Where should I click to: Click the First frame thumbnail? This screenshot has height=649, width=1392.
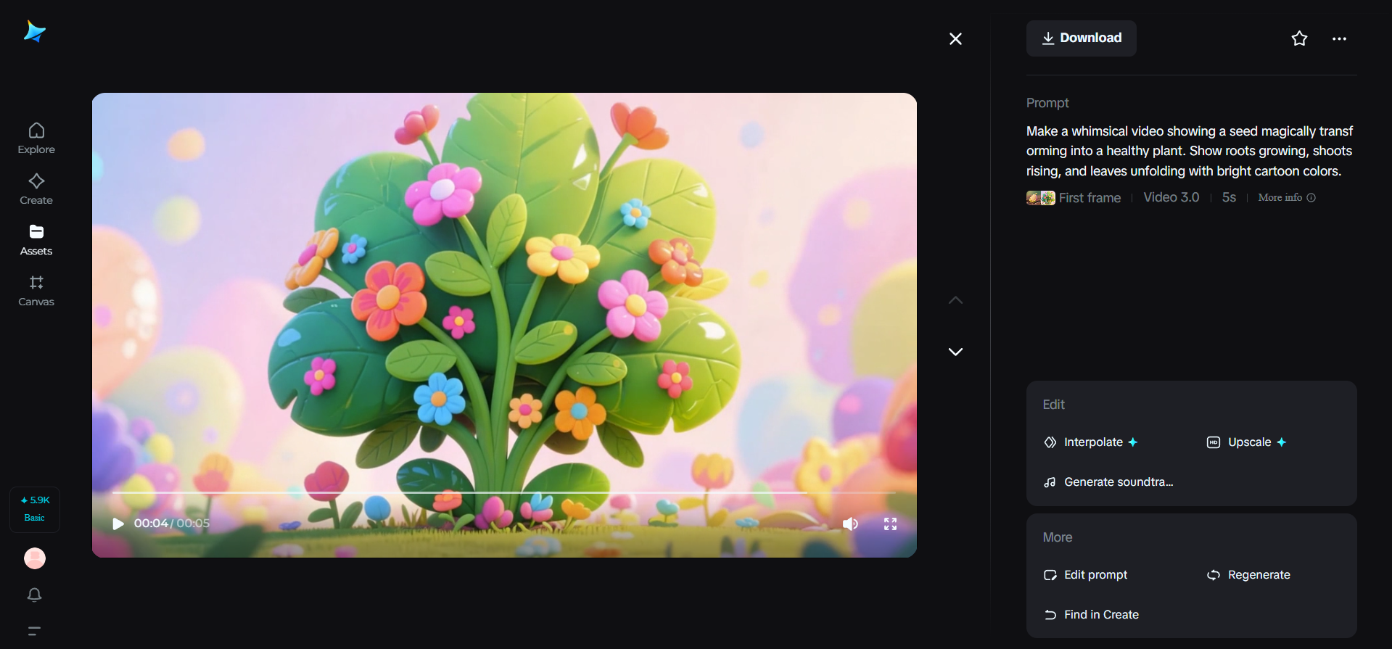pos(1040,198)
